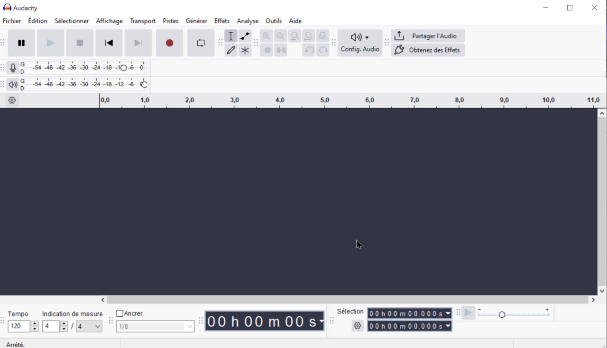This screenshot has width=607, height=348.
Task: Open the Générer menu
Action: 196,21
